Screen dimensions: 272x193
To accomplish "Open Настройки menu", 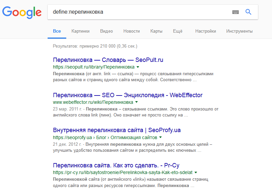I will point(205,31).
